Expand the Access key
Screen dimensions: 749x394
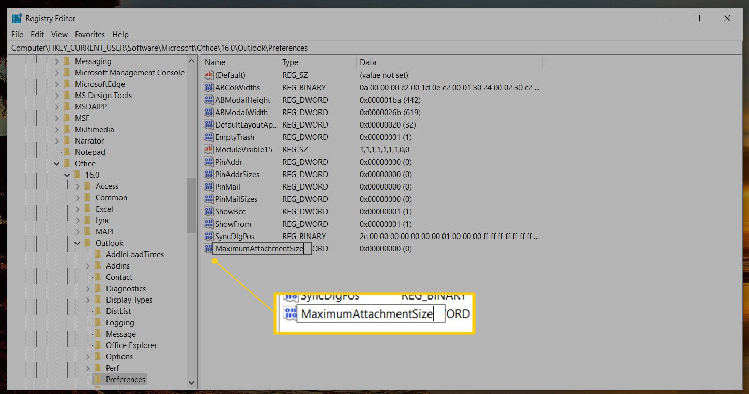point(78,186)
